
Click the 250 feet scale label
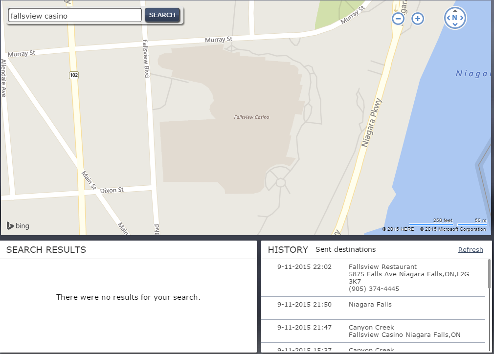click(443, 221)
